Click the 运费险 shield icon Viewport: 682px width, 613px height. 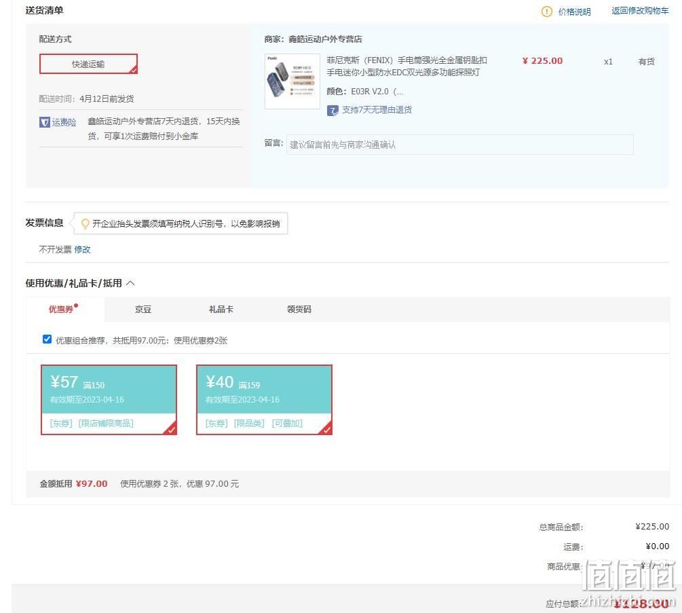(x=44, y=122)
